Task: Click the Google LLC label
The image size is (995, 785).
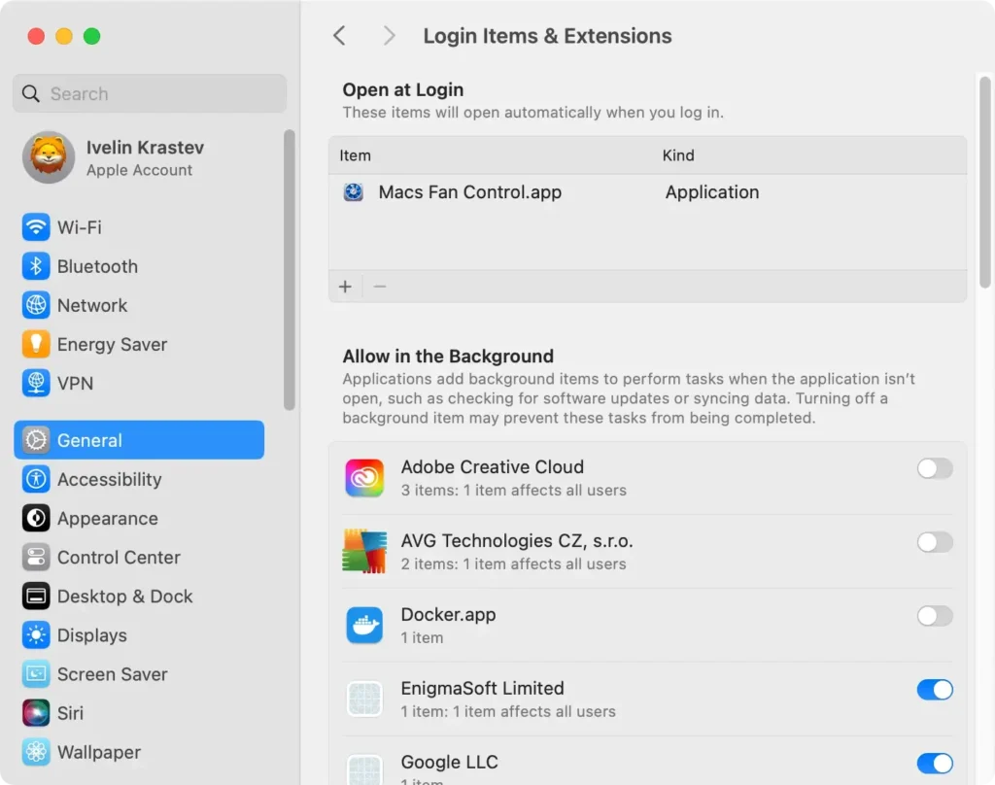Action: point(449,762)
